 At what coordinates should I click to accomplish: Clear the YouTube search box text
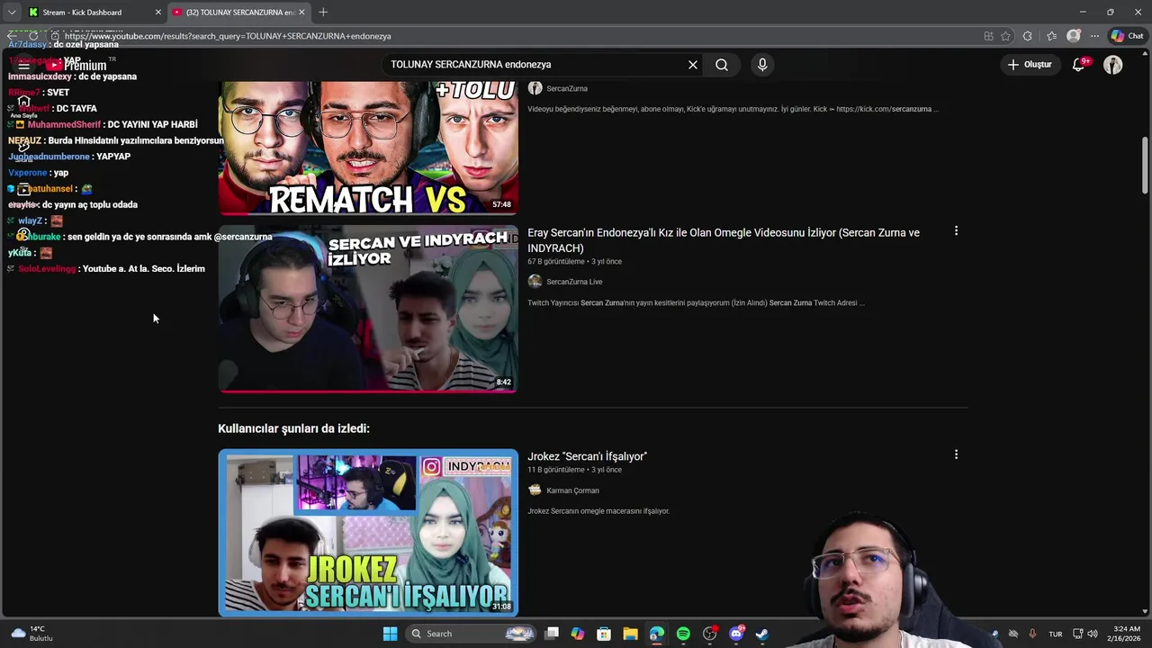pyautogui.click(x=693, y=65)
